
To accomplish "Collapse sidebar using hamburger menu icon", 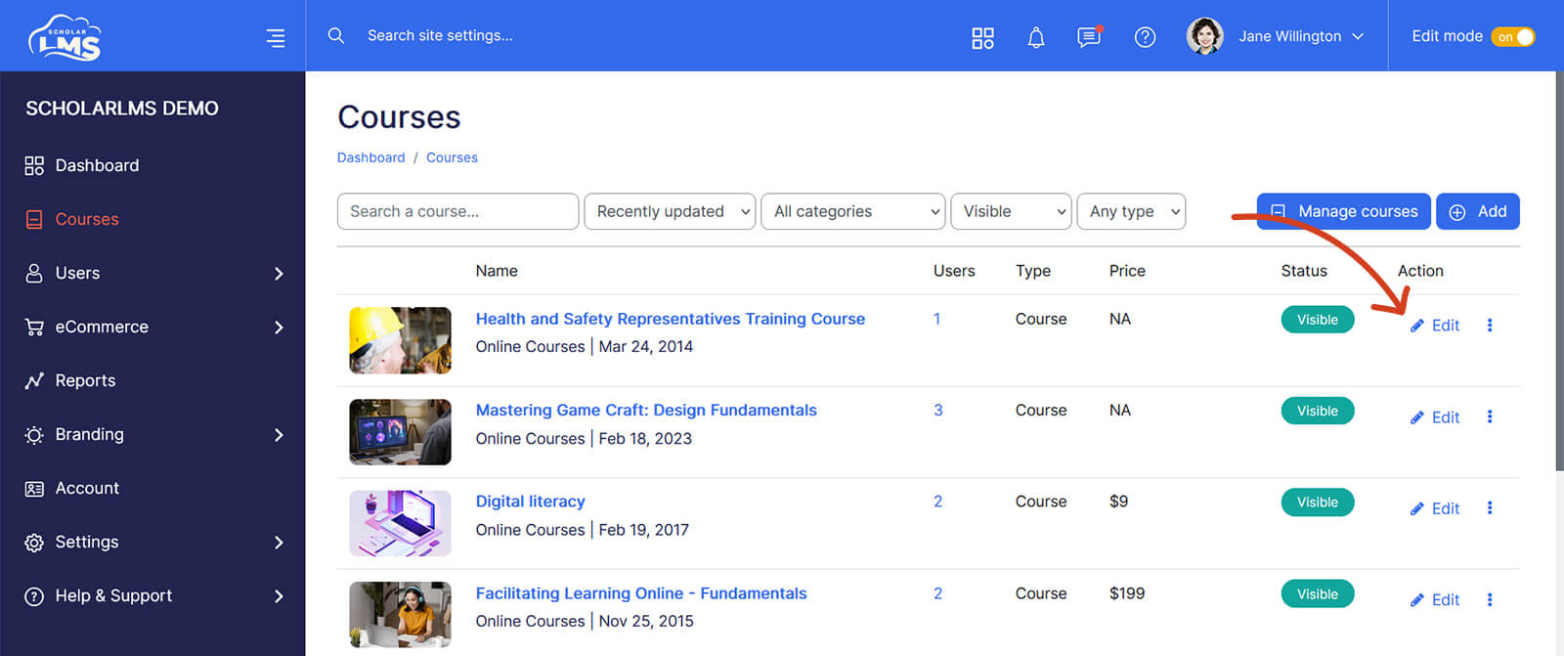I will [276, 37].
